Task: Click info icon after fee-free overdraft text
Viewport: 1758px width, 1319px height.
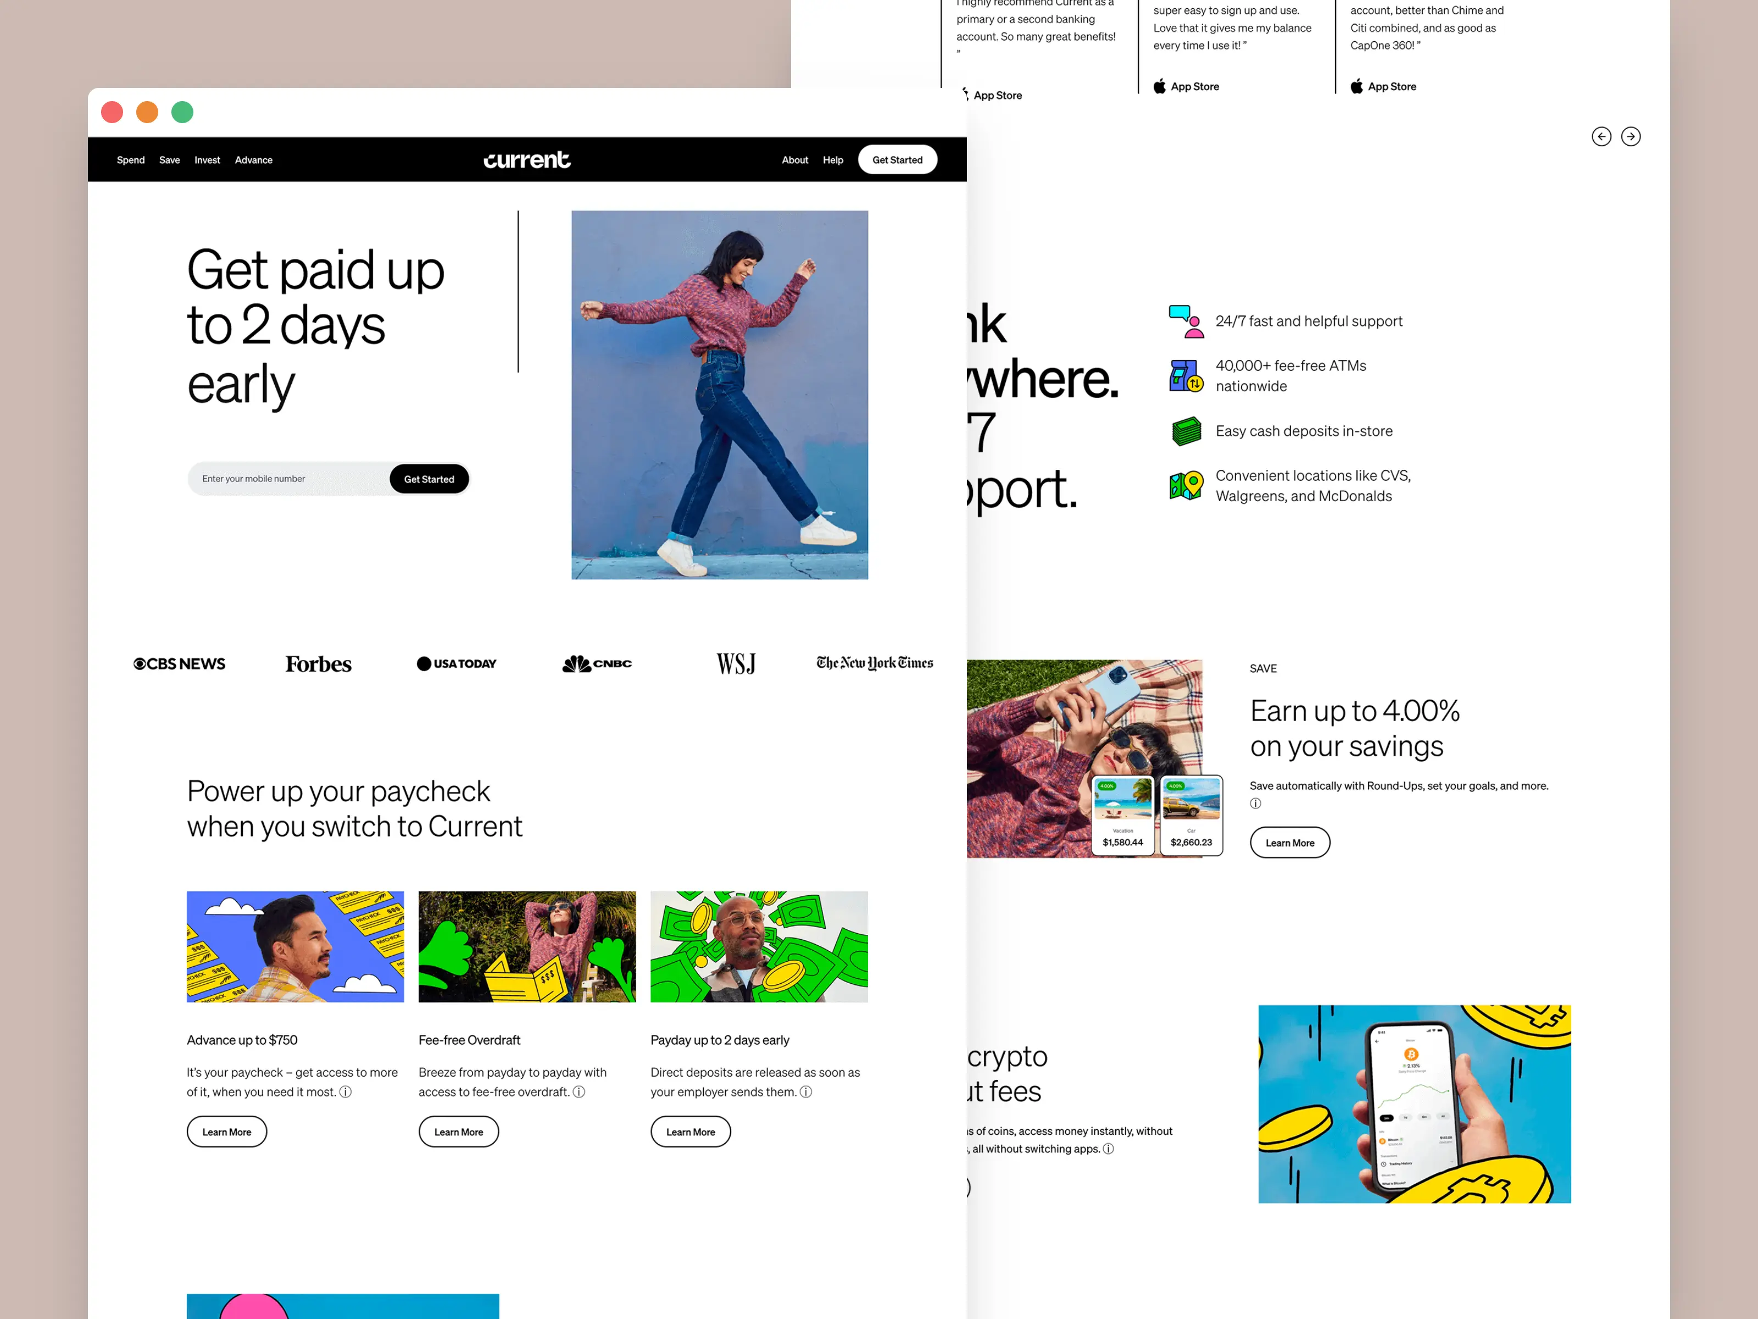Action: pos(580,1093)
